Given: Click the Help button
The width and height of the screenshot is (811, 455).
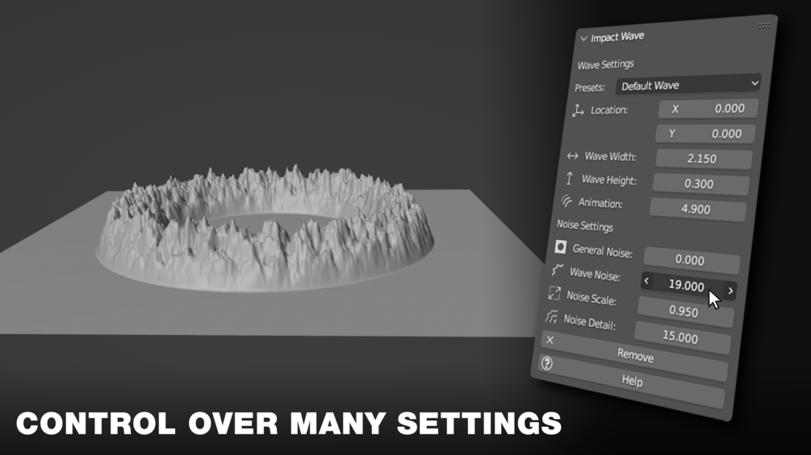Looking at the screenshot, I should (631, 381).
